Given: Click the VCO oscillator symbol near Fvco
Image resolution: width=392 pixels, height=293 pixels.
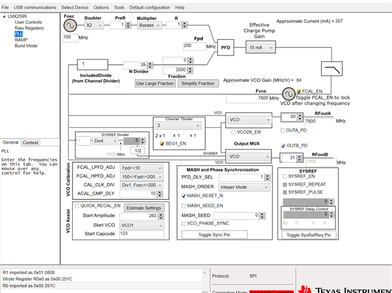Looking at the screenshot, I should [288, 94].
